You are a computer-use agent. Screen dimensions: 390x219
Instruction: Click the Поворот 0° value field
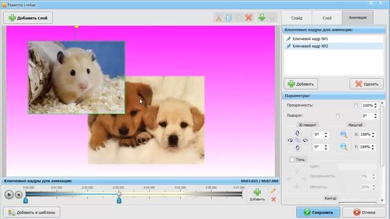367,116
